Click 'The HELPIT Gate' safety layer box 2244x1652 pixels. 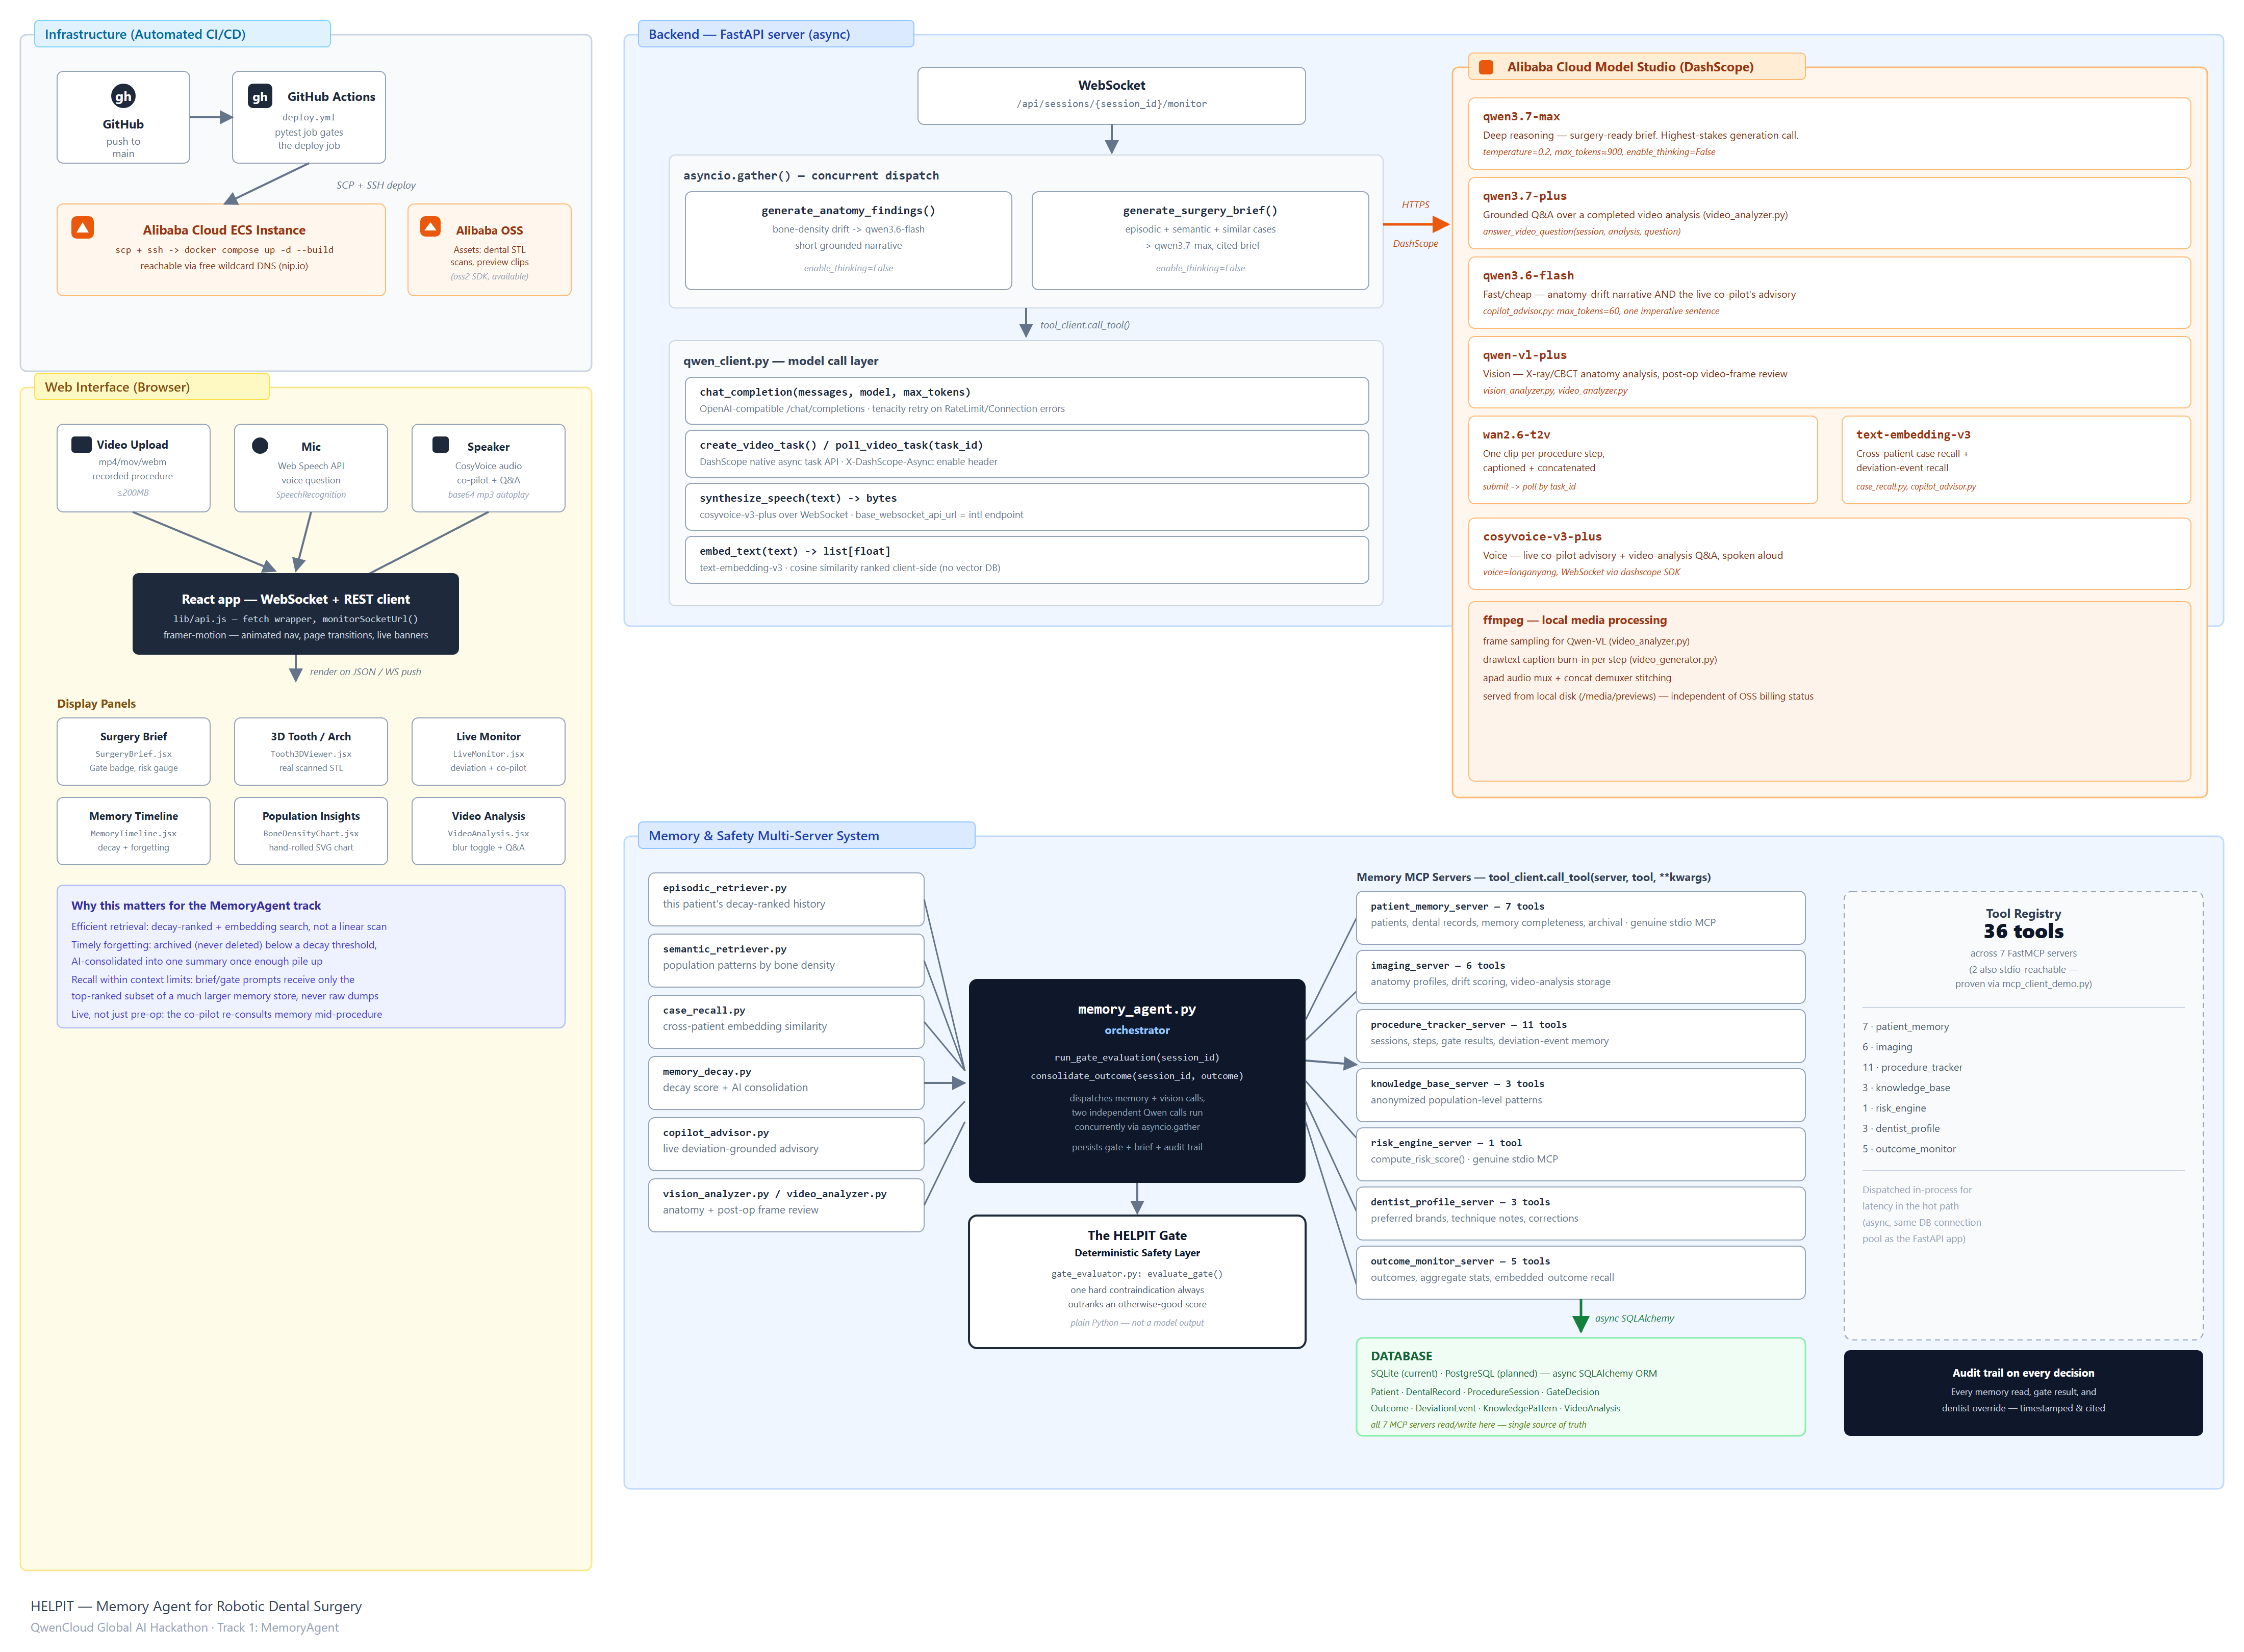coord(1137,1282)
